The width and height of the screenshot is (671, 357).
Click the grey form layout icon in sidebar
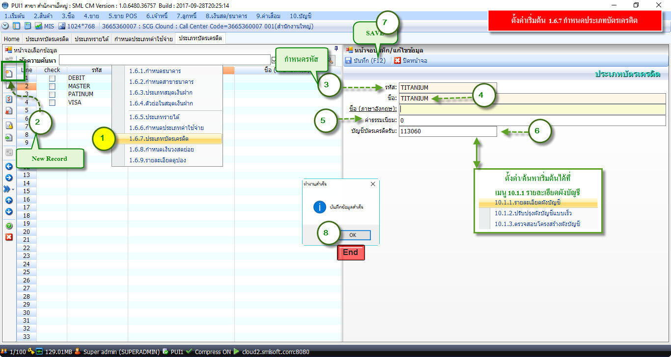(x=9, y=153)
